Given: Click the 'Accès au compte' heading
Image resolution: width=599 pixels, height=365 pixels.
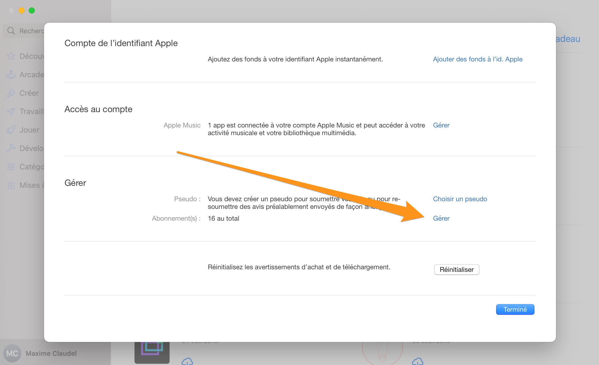Looking at the screenshot, I should (98, 109).
